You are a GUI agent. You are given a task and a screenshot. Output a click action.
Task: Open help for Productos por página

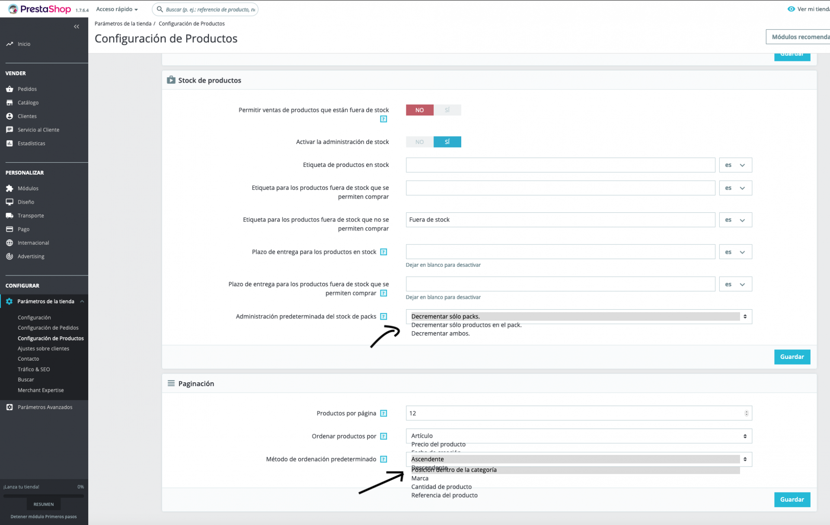coord(383,413)
